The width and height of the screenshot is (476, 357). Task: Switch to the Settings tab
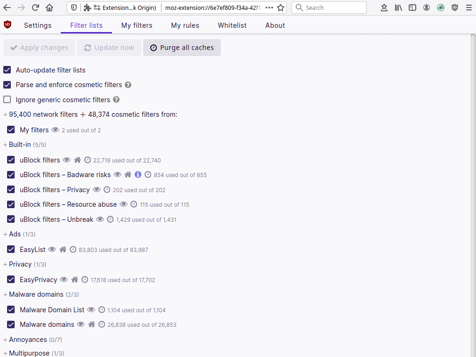coord(38,25)
